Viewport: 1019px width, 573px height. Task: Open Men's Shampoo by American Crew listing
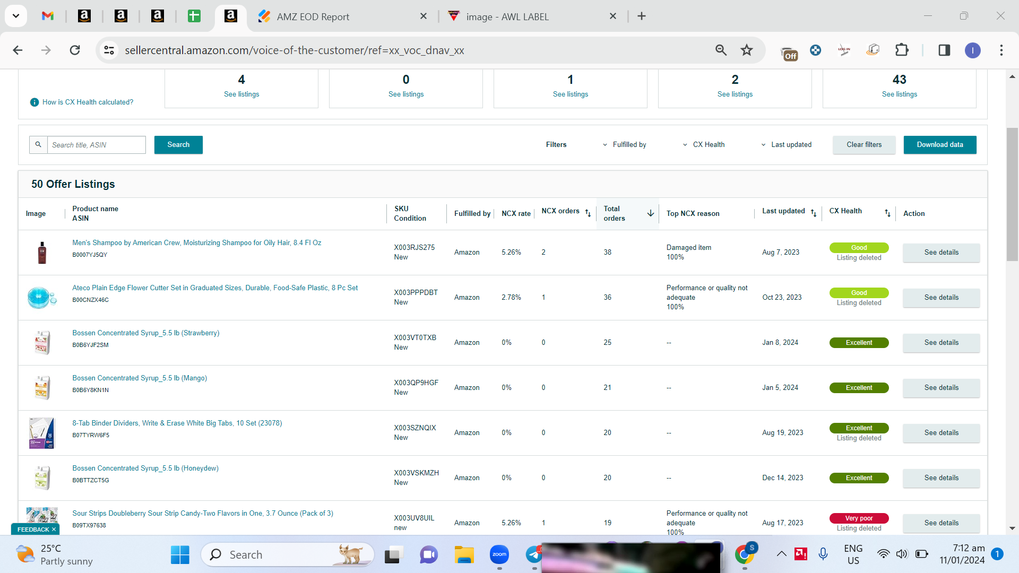(x=197, y=243)
